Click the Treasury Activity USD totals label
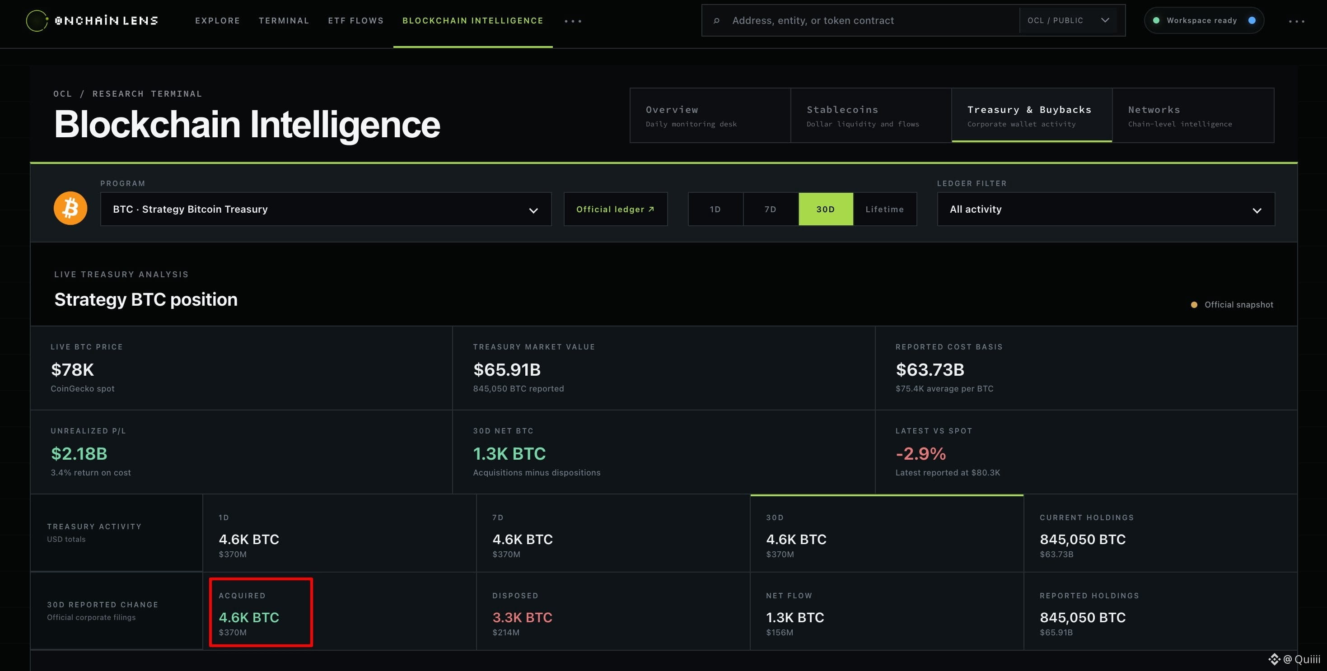 [94, 532]
